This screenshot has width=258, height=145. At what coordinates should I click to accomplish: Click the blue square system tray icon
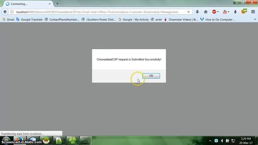[216, 141]
